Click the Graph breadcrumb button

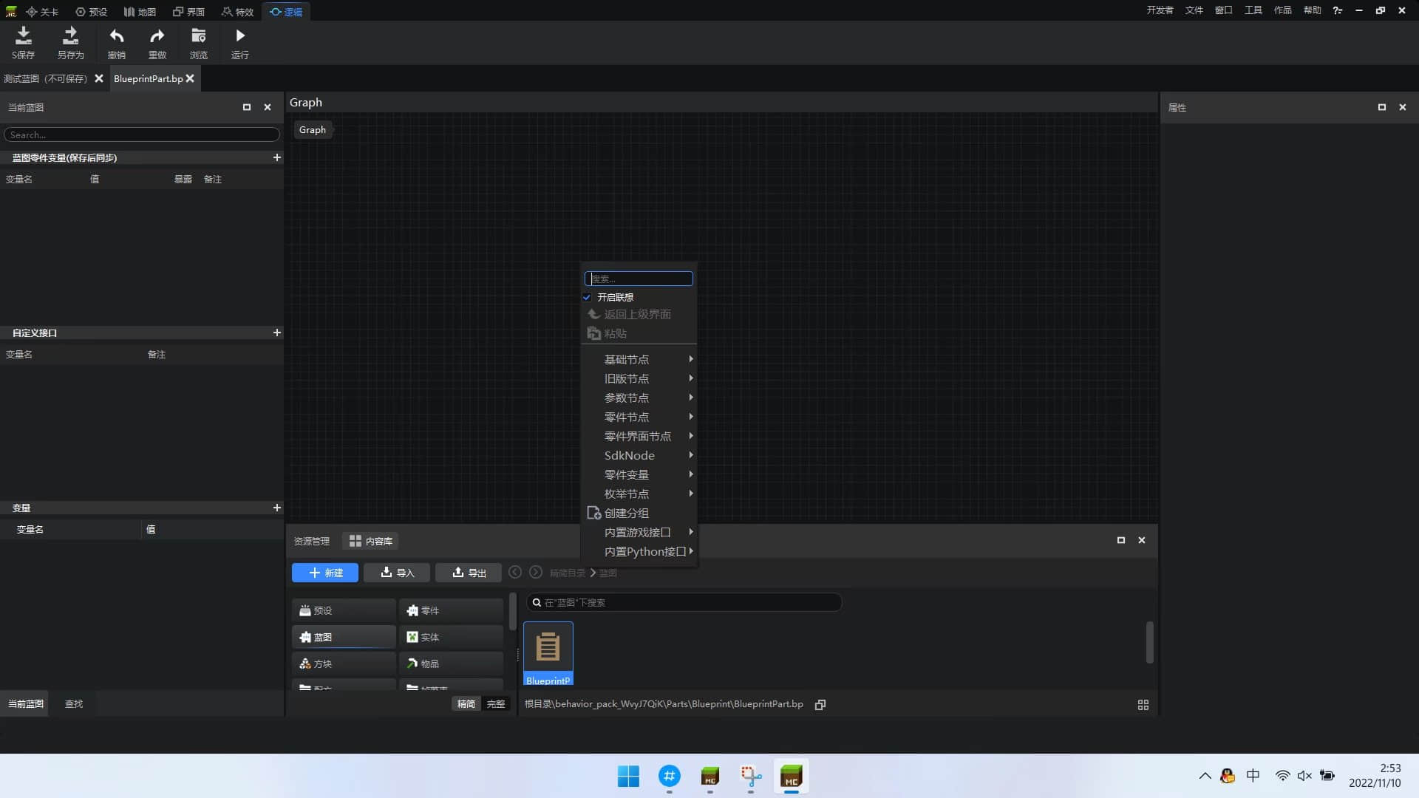pyautogui.click(x=313, y=129)
